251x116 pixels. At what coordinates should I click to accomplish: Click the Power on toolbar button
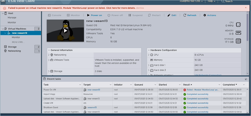click(x=95, y=15)
